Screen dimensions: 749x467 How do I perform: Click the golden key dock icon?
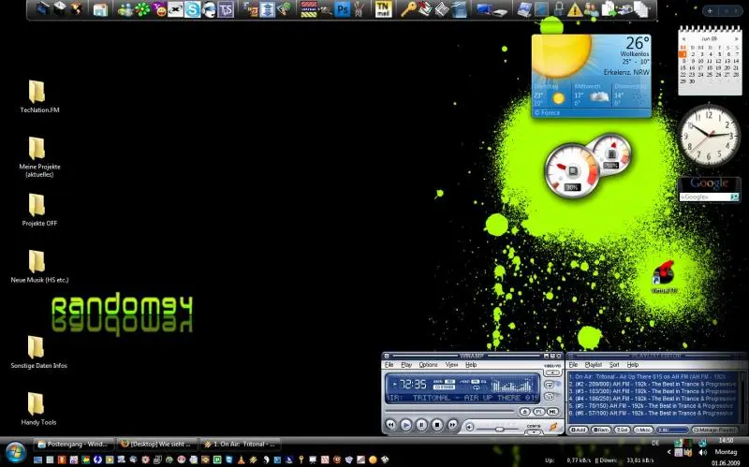408,10
